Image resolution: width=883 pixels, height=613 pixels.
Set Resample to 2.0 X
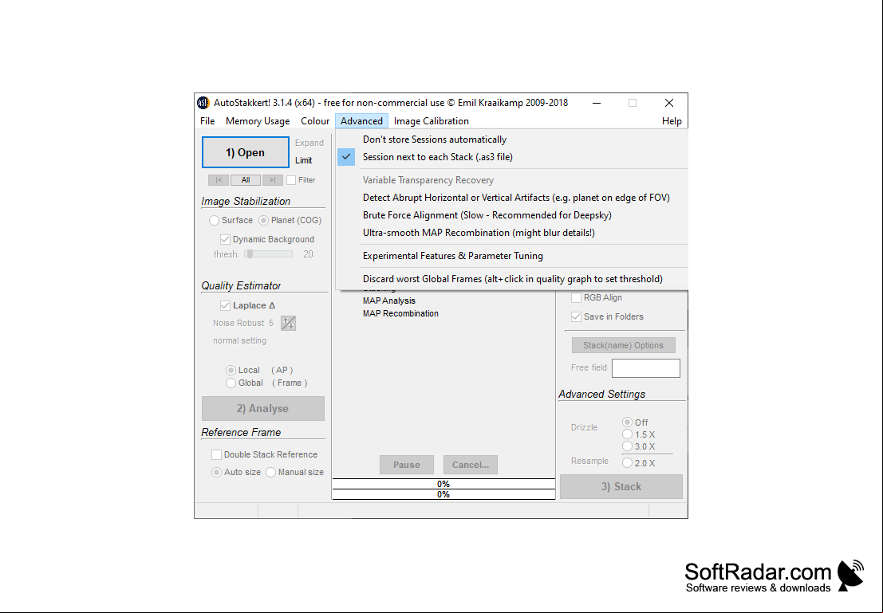click(627, 462)
